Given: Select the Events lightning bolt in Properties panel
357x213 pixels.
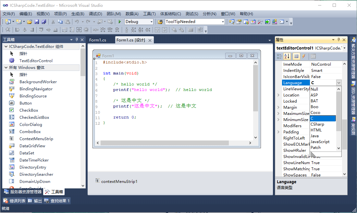Looking at the screenshot, I should click(x=303, y=56).
